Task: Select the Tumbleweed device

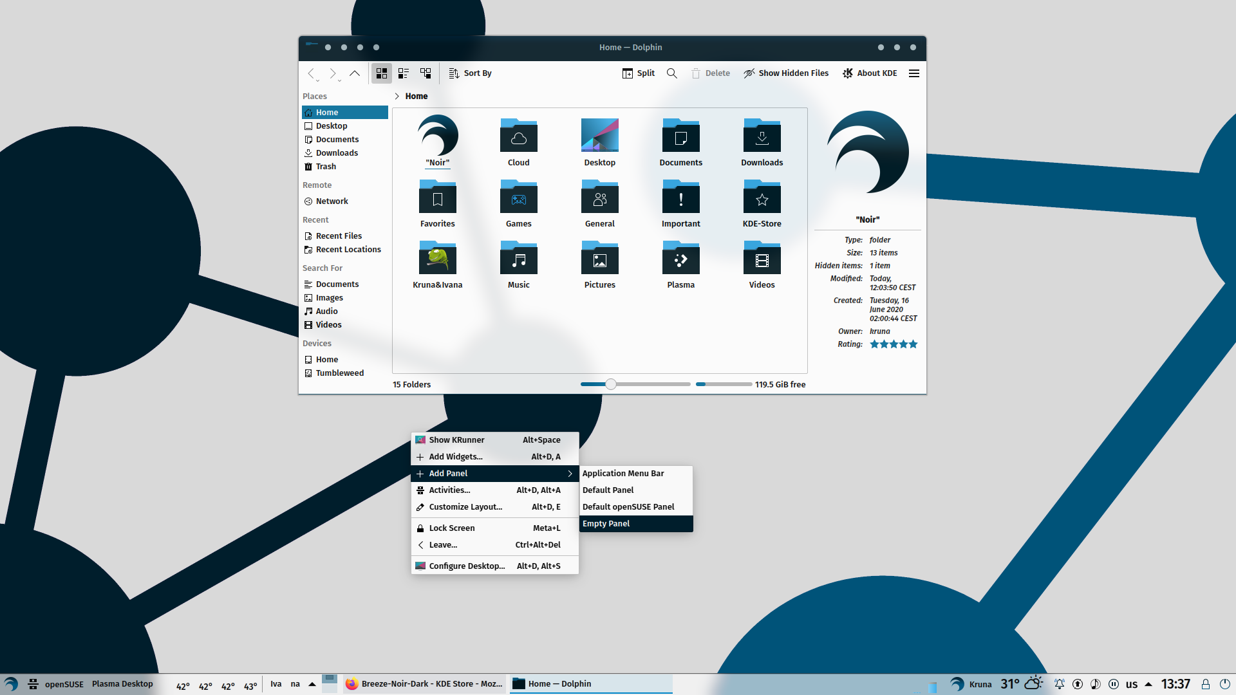Action: coord(344,373)
